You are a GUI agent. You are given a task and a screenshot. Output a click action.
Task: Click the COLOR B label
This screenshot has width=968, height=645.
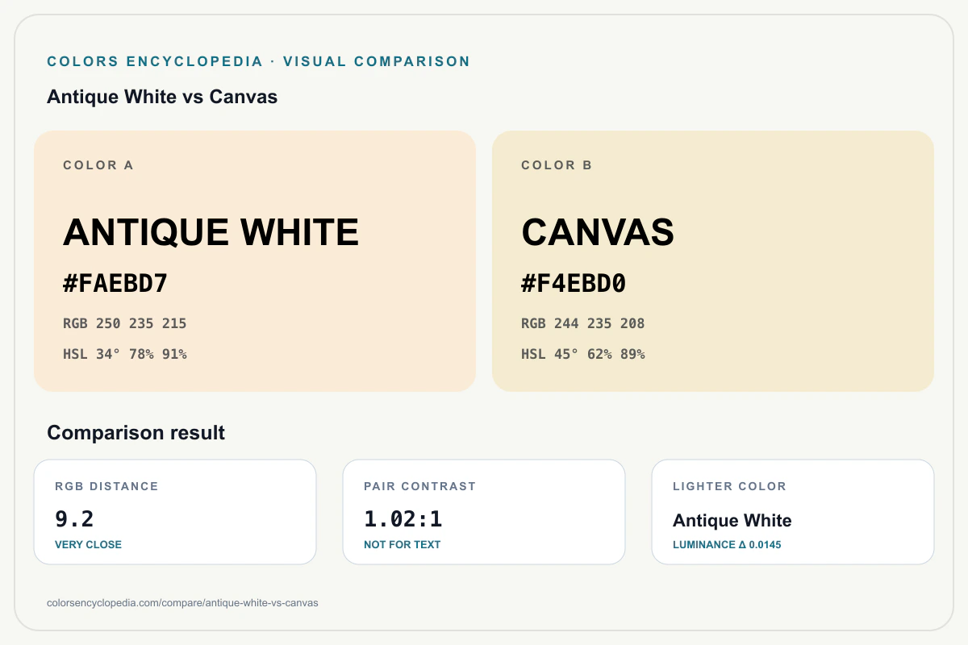(x=557, y=165)
